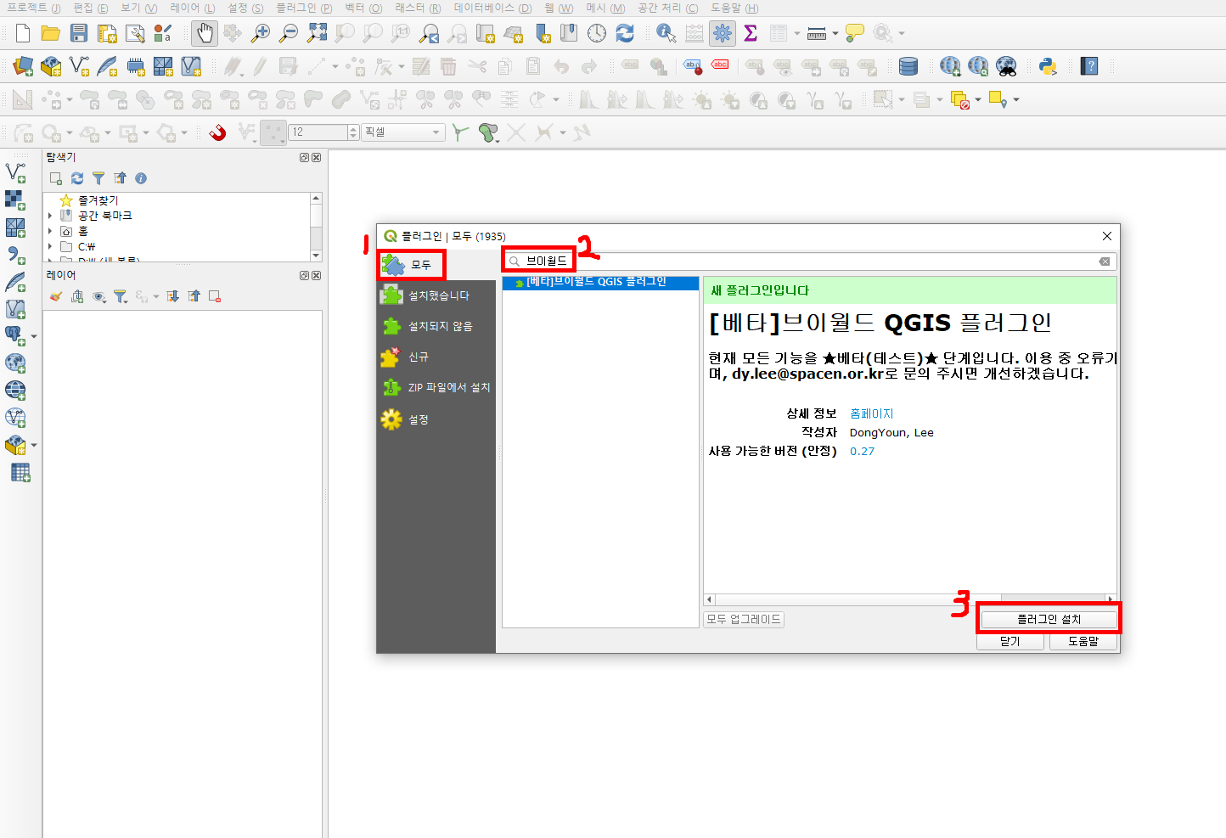Open the 플러그인 menu
This screenshot has height=838, width=1226.
[x=304, y=8]
